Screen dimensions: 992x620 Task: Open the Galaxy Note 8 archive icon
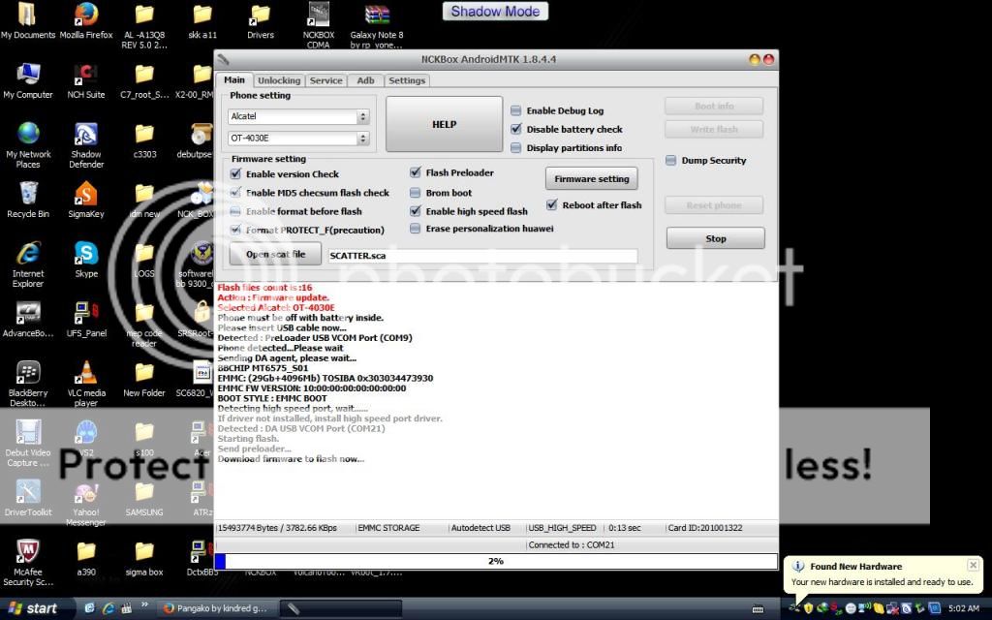coord(377,15)
